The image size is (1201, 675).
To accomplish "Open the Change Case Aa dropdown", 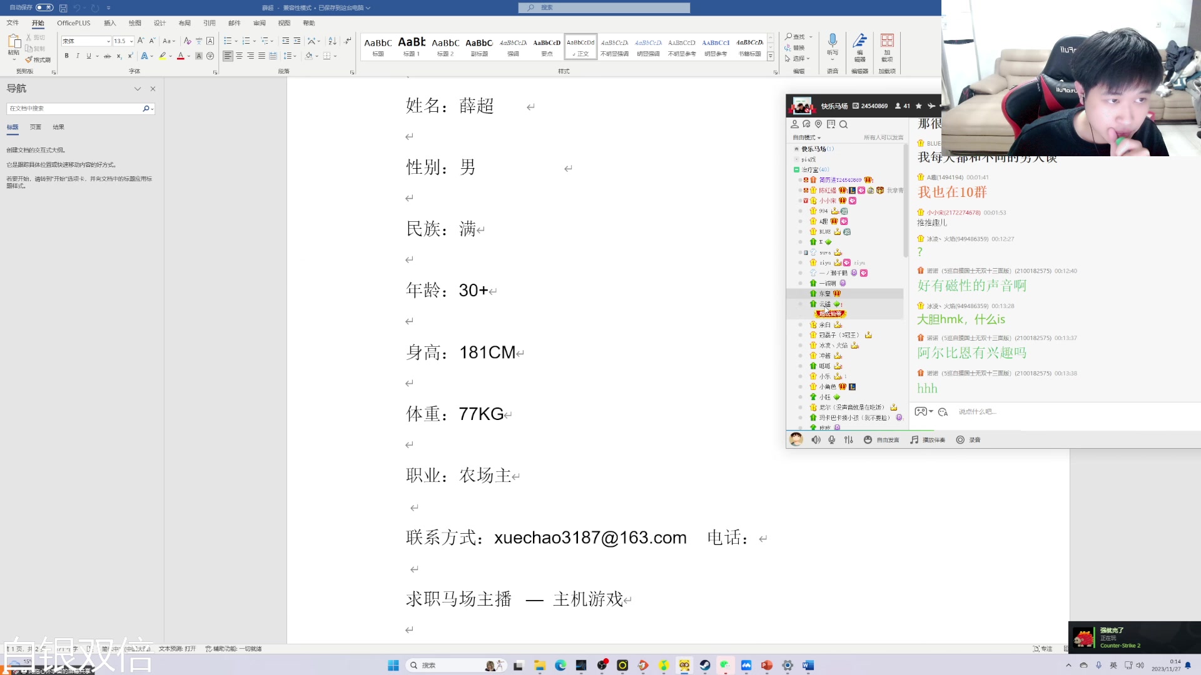I will tap(169, 41).
